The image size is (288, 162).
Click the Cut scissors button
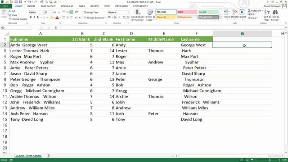click(x=12, y=11)
